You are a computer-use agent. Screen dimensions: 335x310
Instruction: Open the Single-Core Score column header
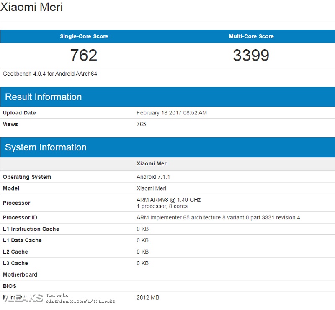(x=83, y=36)
